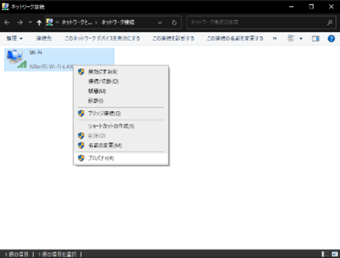Open view options dropdown arrow
Screen dimensions: 340x258
[x=301, y=39]
